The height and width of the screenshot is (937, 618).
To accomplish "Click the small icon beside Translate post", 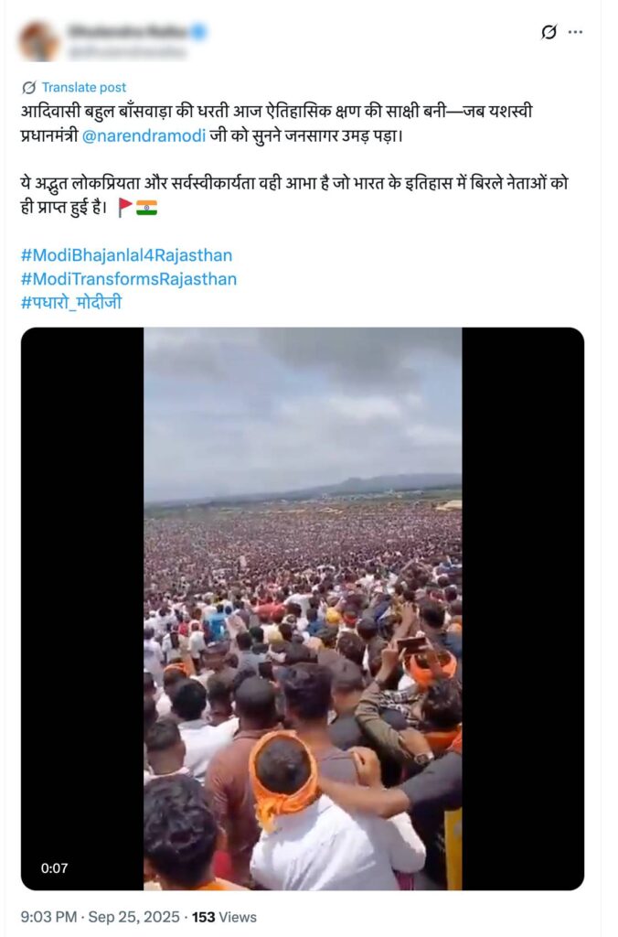I will [x=28, y=87].
